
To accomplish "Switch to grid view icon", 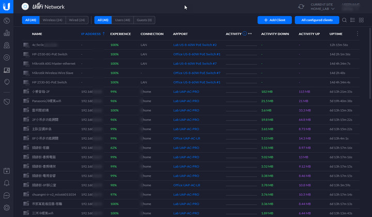I will point(361,20).
